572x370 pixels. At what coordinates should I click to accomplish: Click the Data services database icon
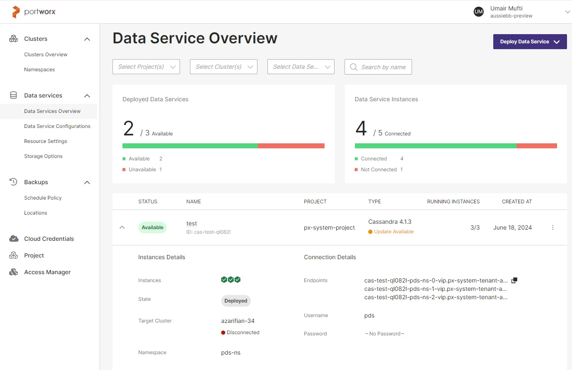point(13,95)
